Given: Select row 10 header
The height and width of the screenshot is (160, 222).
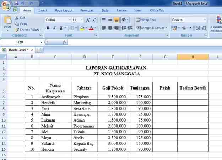Looking at the screenshot, I should coord(4,120).
